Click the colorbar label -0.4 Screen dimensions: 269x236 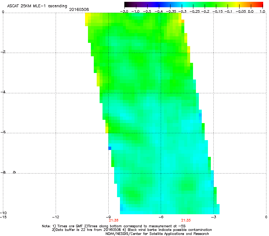(x=159, y=12)
